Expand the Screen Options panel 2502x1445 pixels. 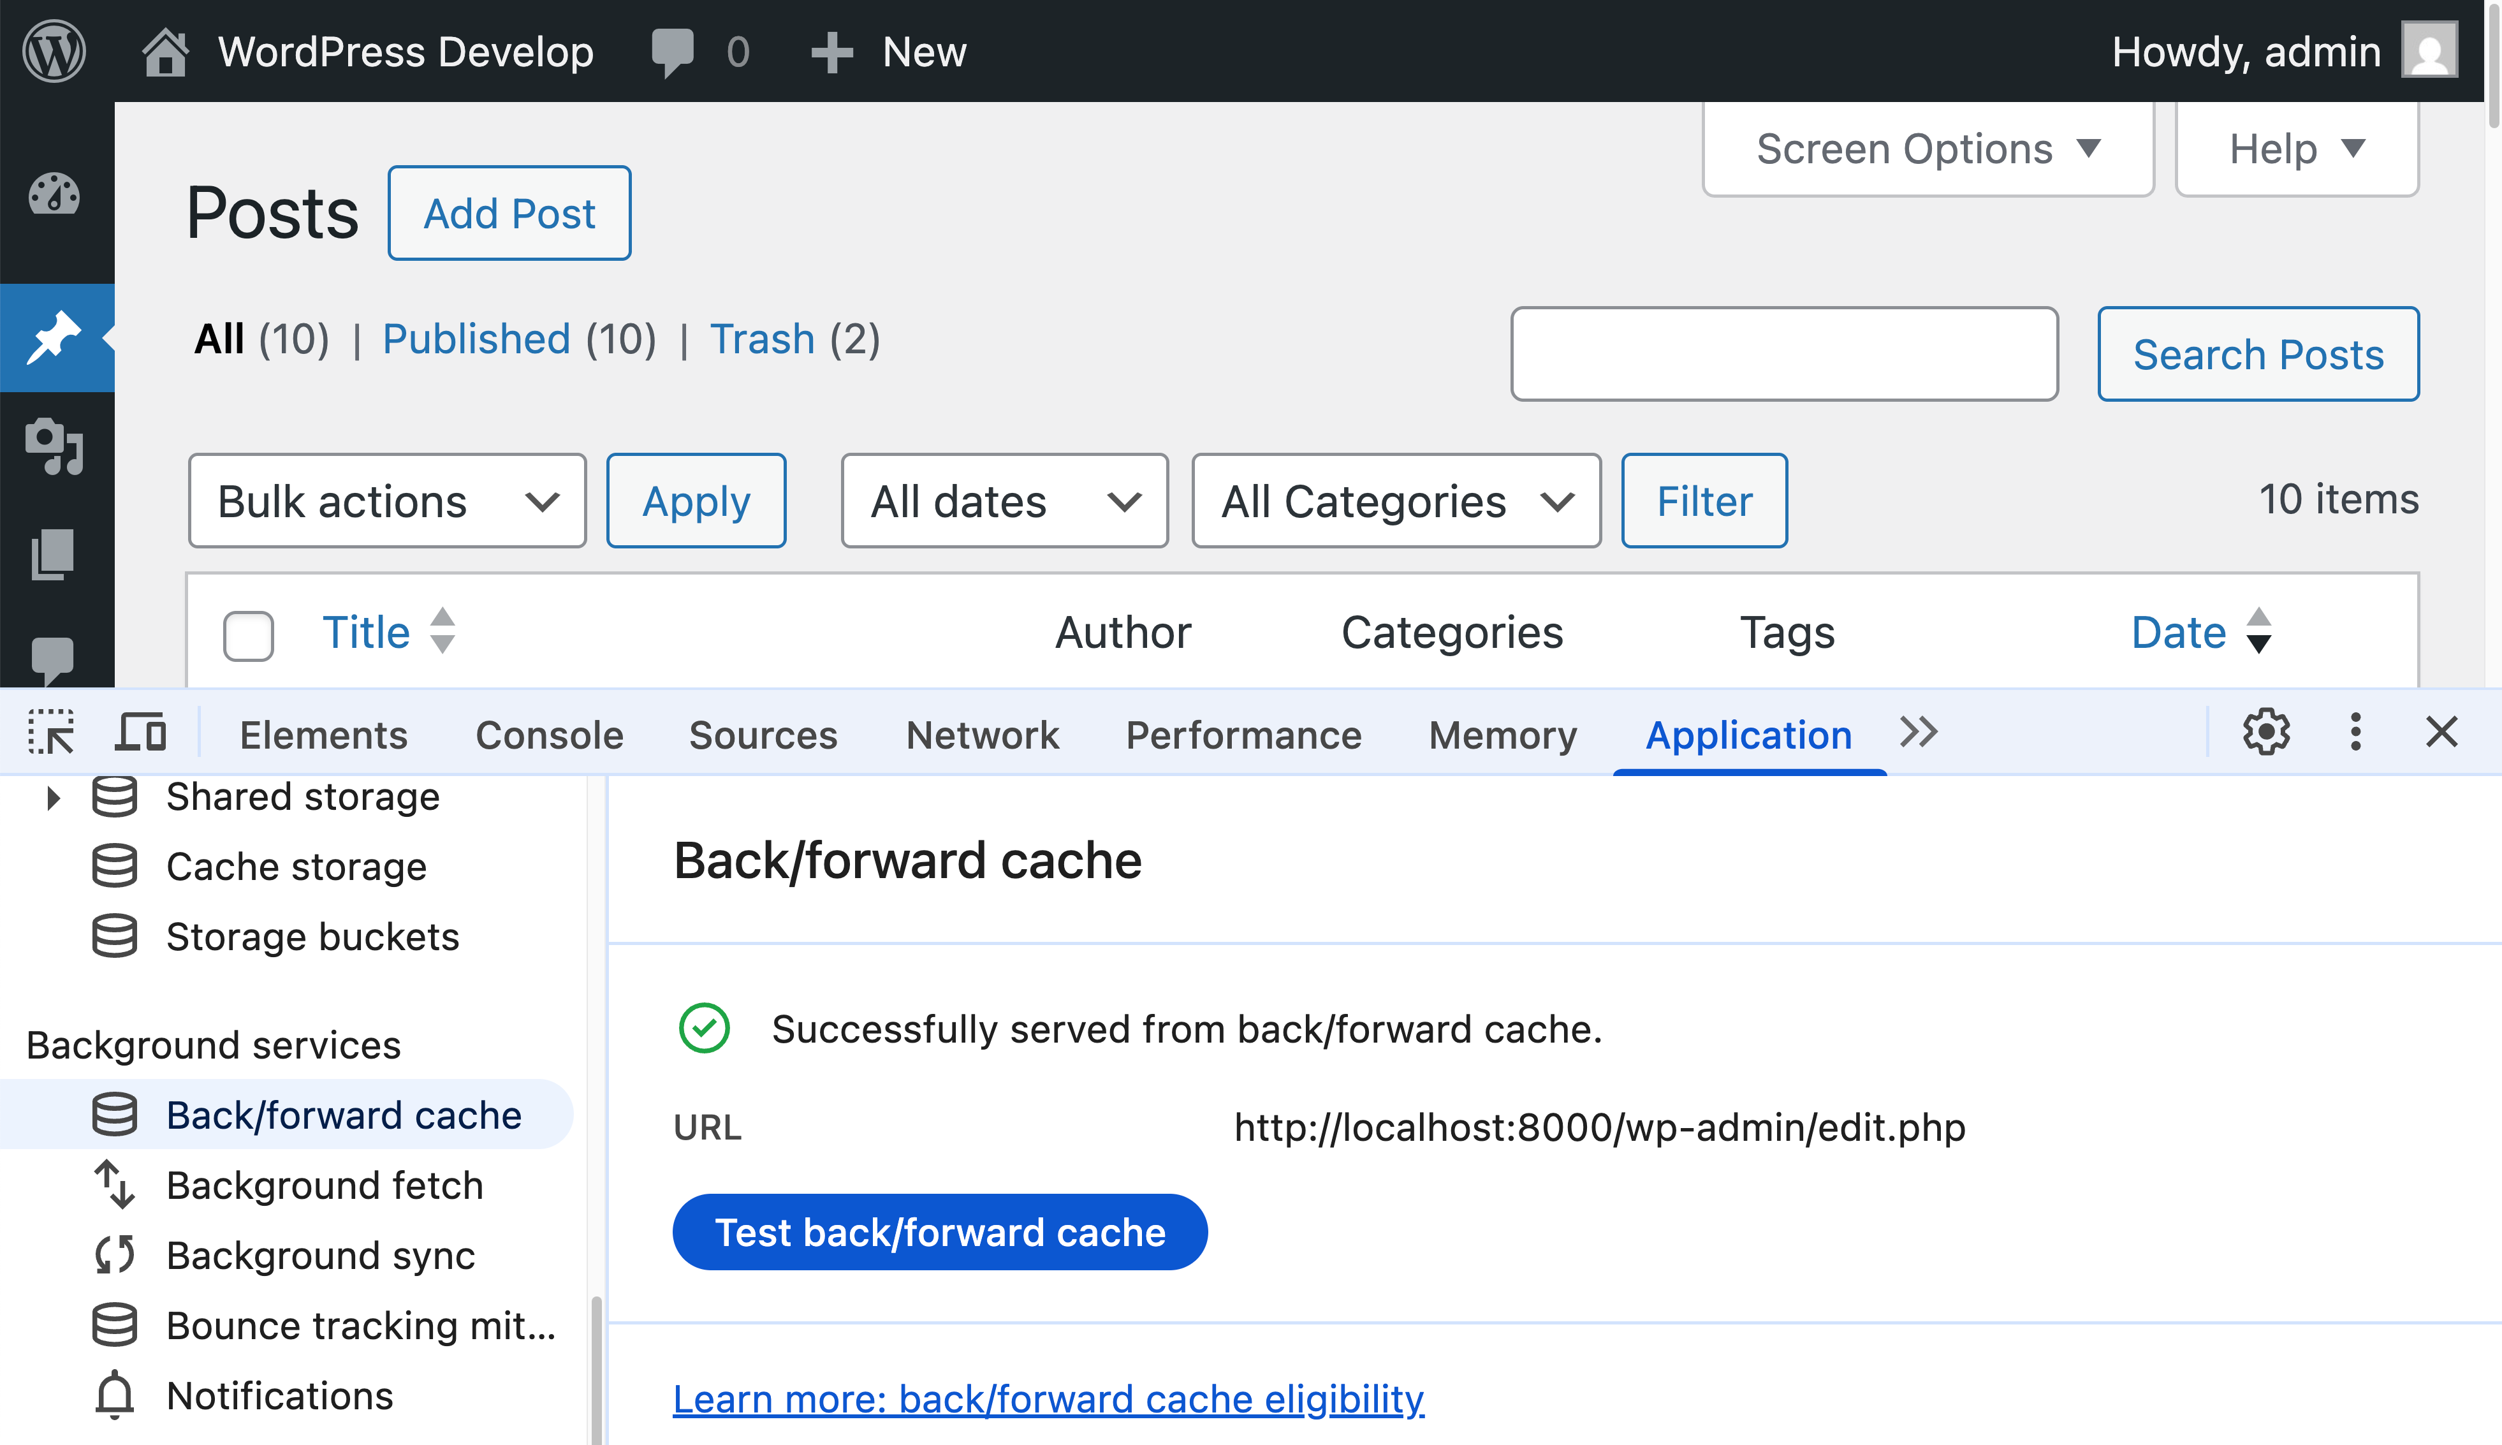coord(1928,149)
